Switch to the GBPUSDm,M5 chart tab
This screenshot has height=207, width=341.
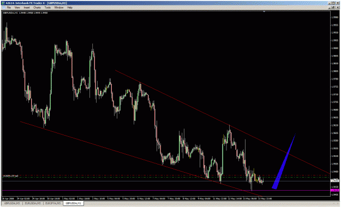(x=12, y=203)
